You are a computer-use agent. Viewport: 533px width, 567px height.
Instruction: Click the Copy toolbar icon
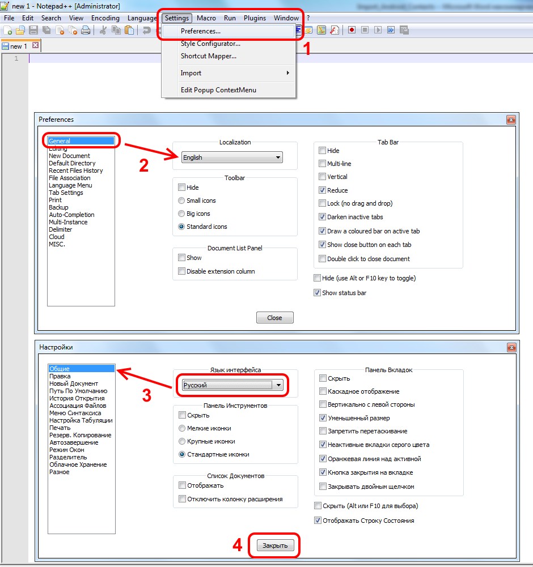pyautogui.click(x=116, y=31)
